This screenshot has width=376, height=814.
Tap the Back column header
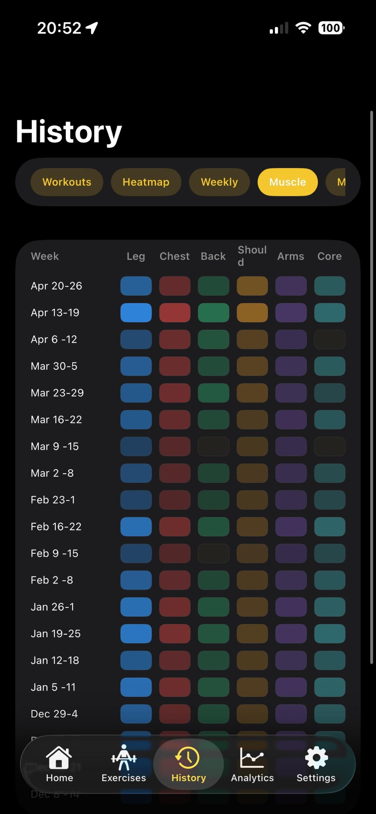tap(213, 256)
